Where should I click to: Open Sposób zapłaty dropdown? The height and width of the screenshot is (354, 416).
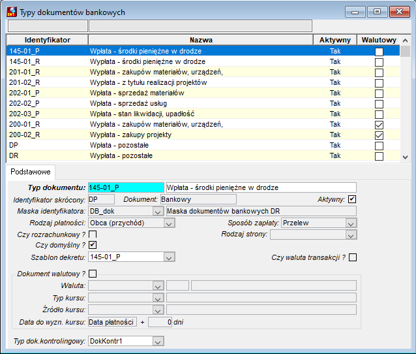(351, 223)
